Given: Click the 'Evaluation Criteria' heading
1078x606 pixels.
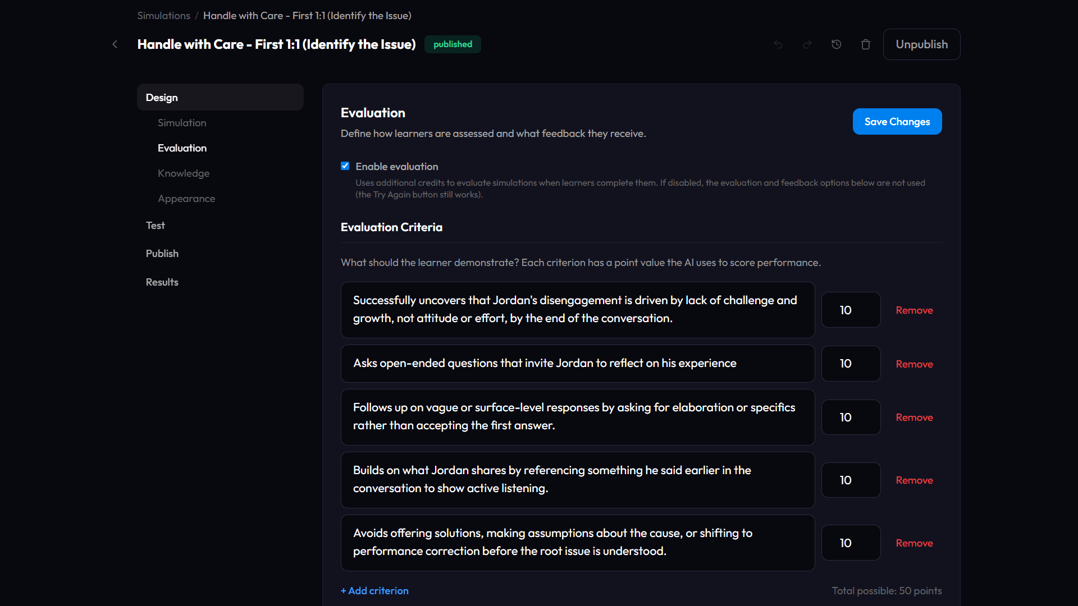Looking at the screenshot, I should click(391, 227).
